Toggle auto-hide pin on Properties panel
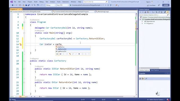Screen dimensions: 180x101 click(x=167, y=73)
